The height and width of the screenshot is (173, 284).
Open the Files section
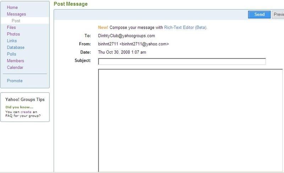click(11, 27)
